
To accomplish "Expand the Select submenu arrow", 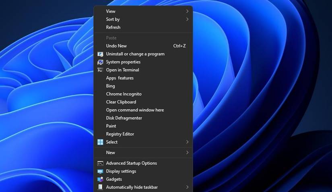I will tap(187, 142).
